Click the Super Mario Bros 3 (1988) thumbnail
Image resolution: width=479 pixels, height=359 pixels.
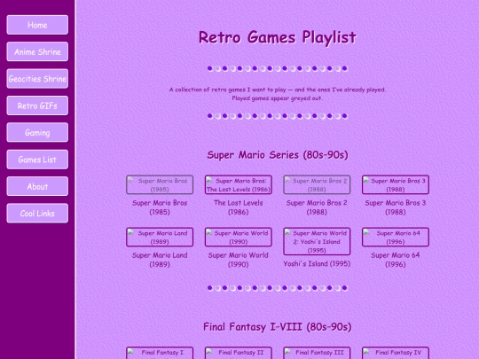pos(396,184)
